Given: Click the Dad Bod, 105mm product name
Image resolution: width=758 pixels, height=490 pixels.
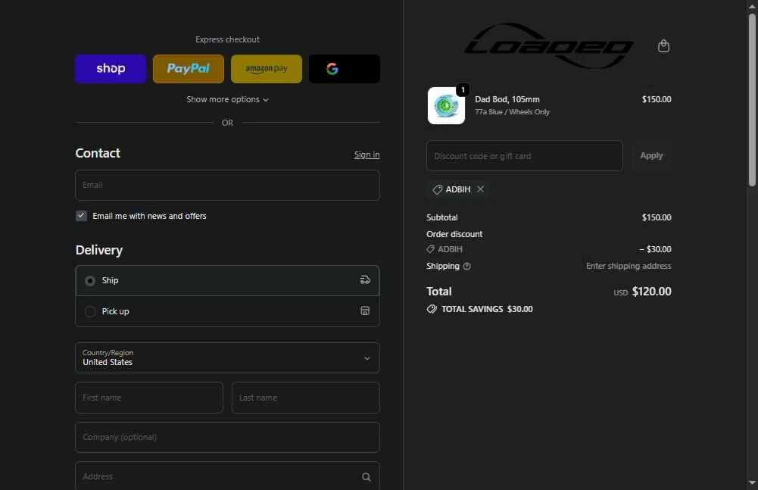Looking at the screenshot, I should click(507, 99).
